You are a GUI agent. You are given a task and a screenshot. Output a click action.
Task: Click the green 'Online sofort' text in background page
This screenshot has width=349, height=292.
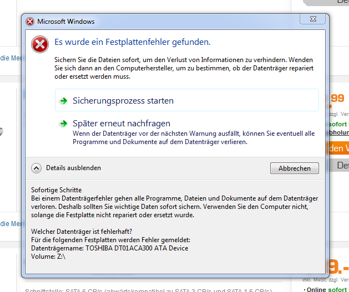[x=327, y=290]
